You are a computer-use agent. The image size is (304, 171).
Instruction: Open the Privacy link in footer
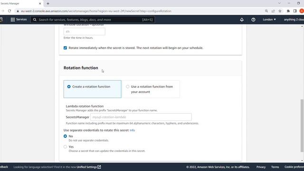261,167
